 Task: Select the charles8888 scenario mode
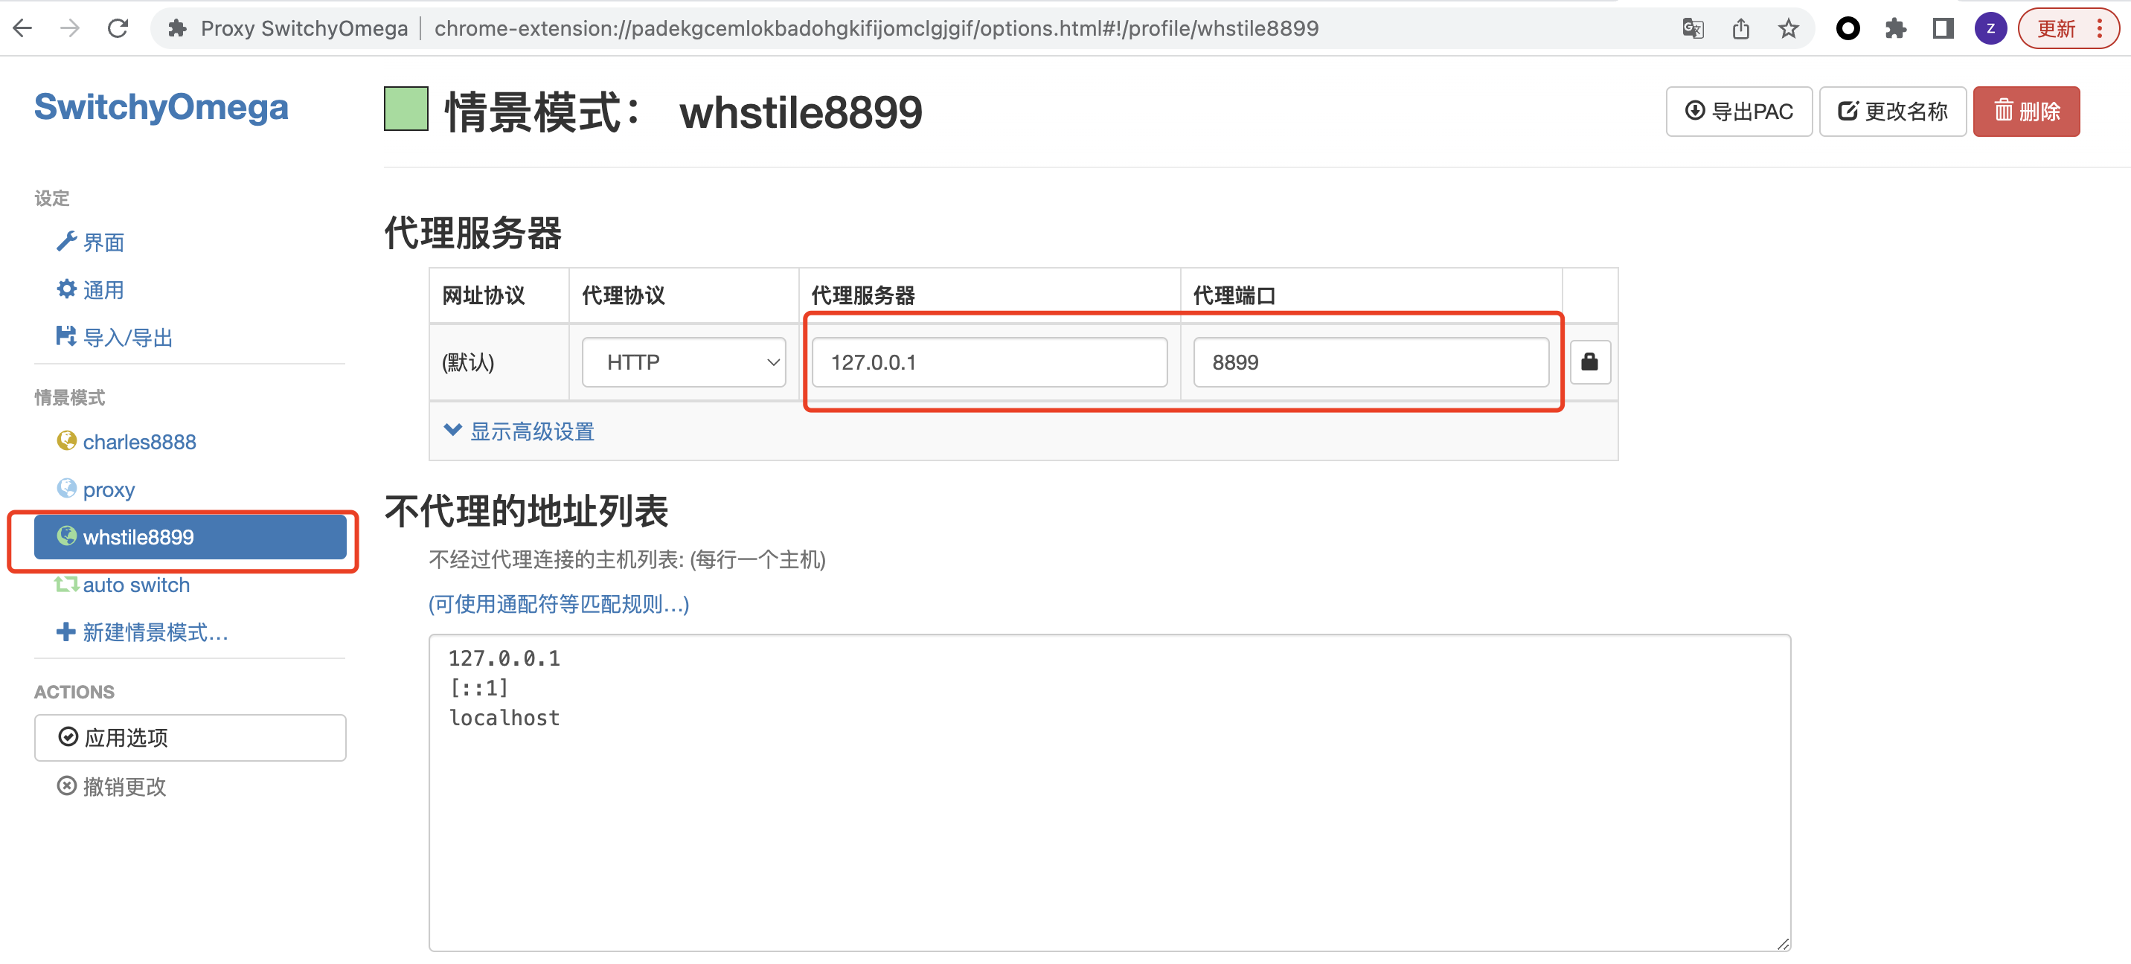click(x=137, y=441)
